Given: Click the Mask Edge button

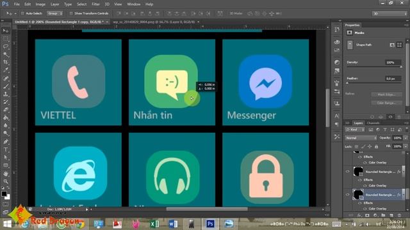Looking at the screenshot, I should pos(386,95).
